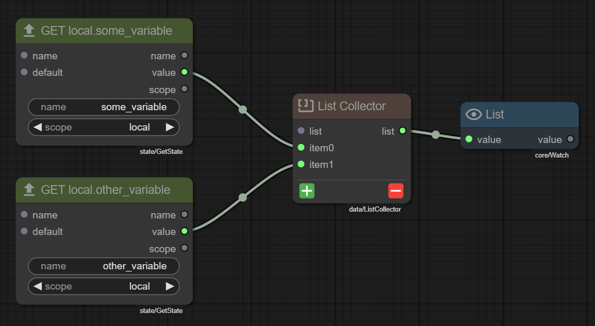Click the item0 input socket on List Collector
The height and width of the screenshot is (326, 595).
(x=301, y=148)
